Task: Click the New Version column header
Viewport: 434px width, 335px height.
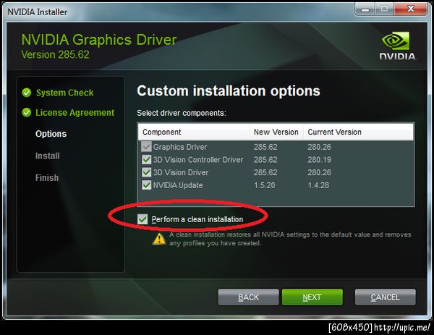Action: (x=276, y=132)
